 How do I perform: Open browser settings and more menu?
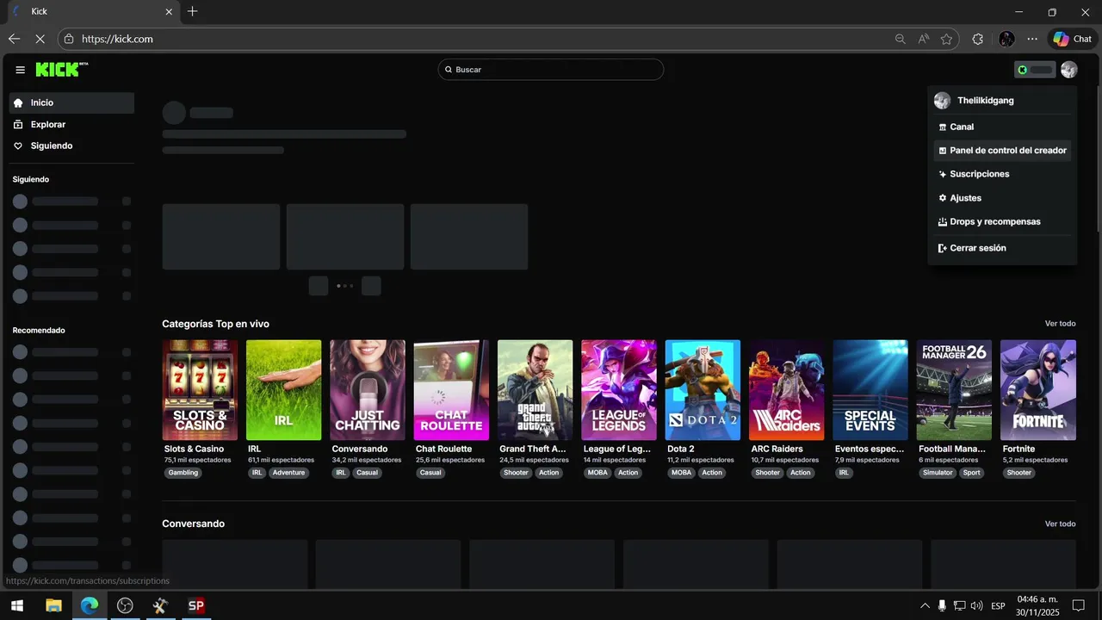coord(1032,39)
